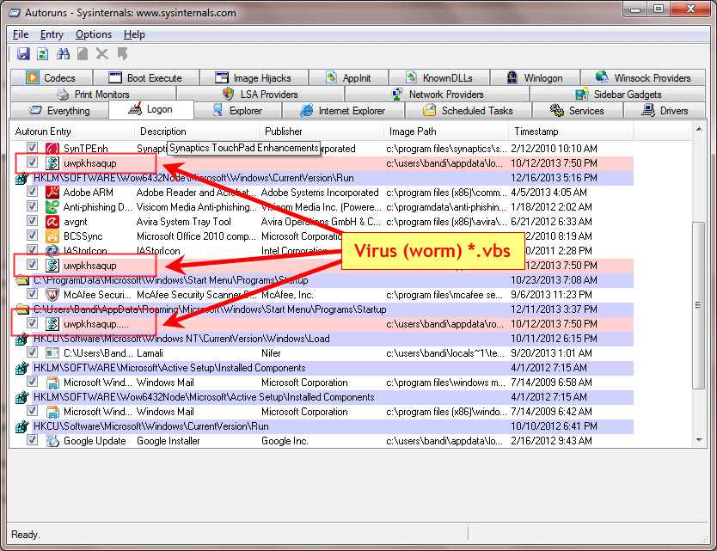Click the Google Update entry icon
This screenshot has width=717, height=551.
[52, 441]
